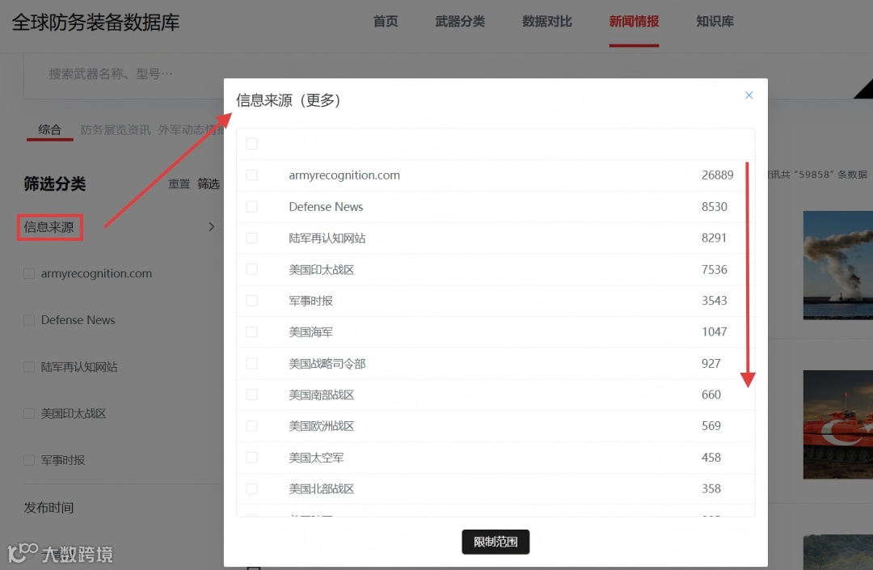This screenshot has height=570, width=873.
Task: Check 美国欧洲战区 in the dialog list
Action: pyautogui.click(x=251, y=426)
